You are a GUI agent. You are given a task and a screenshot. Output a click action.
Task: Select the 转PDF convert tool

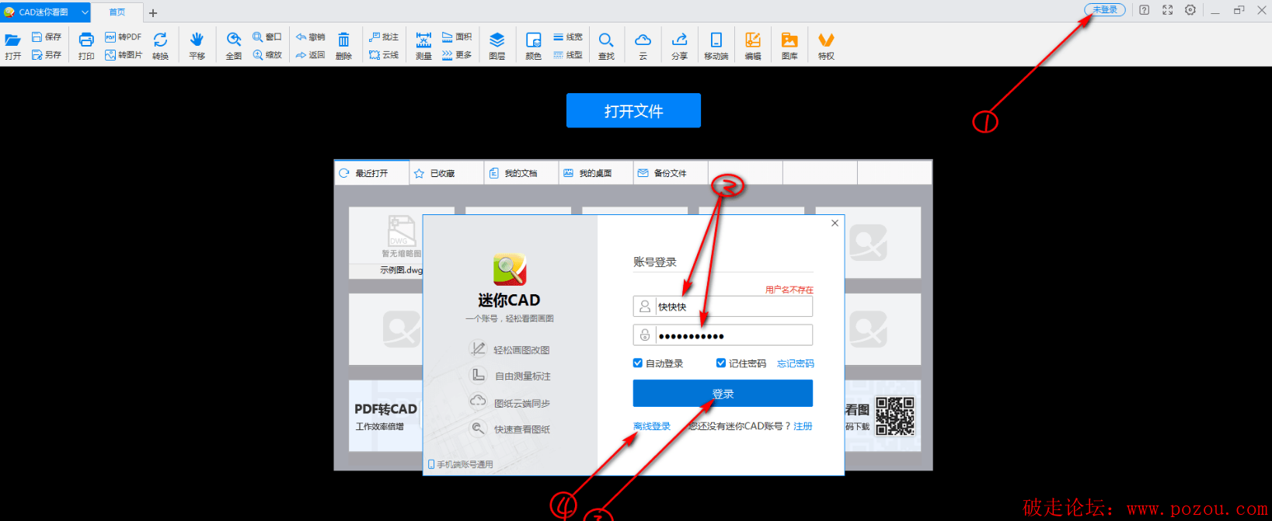[124, 36]
